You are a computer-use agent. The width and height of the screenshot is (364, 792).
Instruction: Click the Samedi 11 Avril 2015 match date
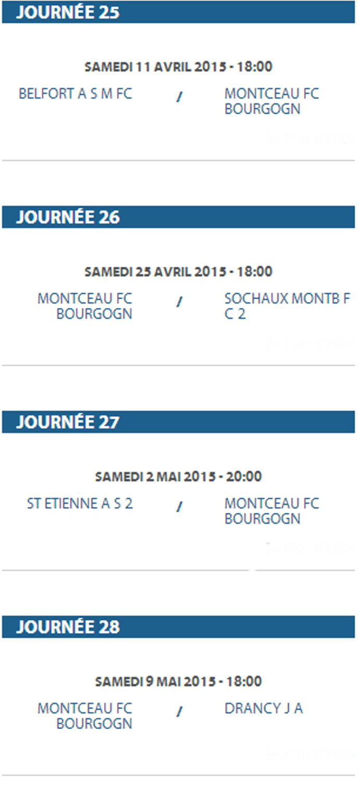(x=178, y=67)
